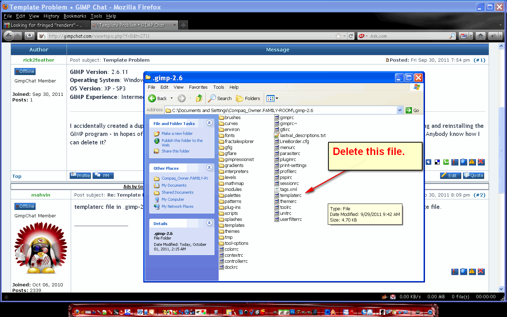
Task: Click the blue info icon in rick2feather's post
Action: (463, 162)
